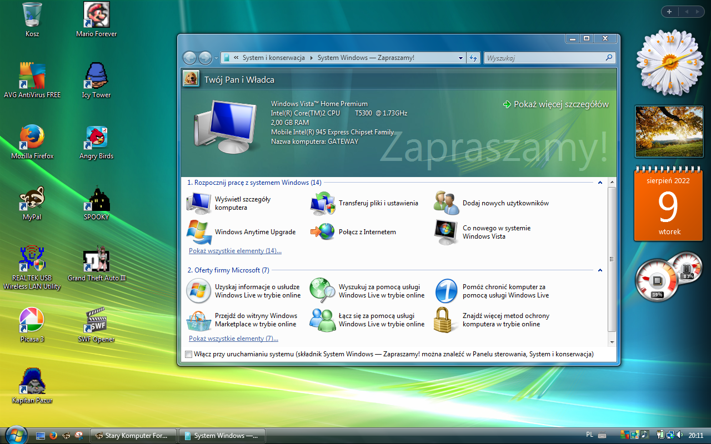Click the address bar leading chevron dropdown
Image resolution: width=711 pixels, height=444 pixels.
coord(237,58)
